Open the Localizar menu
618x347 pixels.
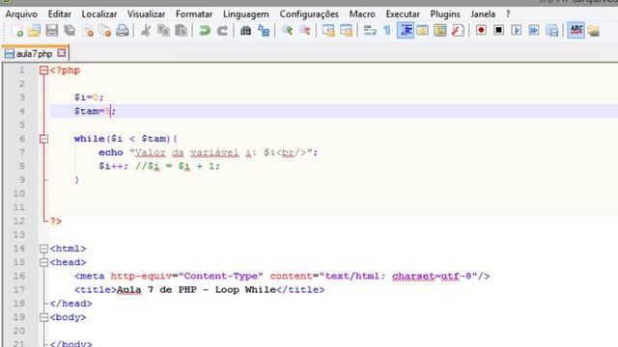99,14
